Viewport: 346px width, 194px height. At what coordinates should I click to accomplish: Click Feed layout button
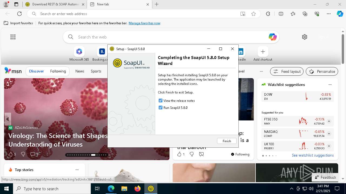(287, 71)
